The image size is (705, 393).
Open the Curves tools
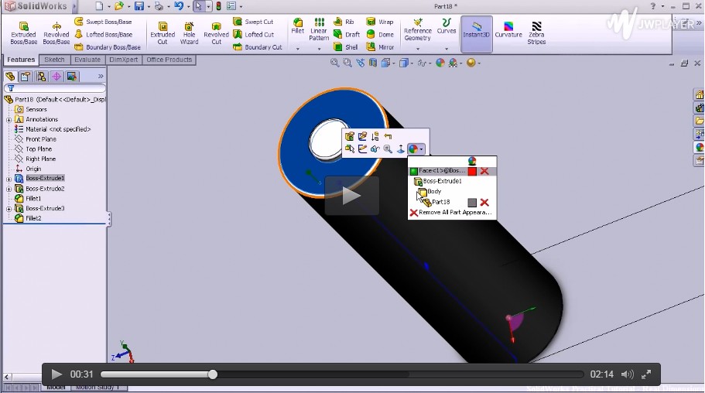(447, 26)
